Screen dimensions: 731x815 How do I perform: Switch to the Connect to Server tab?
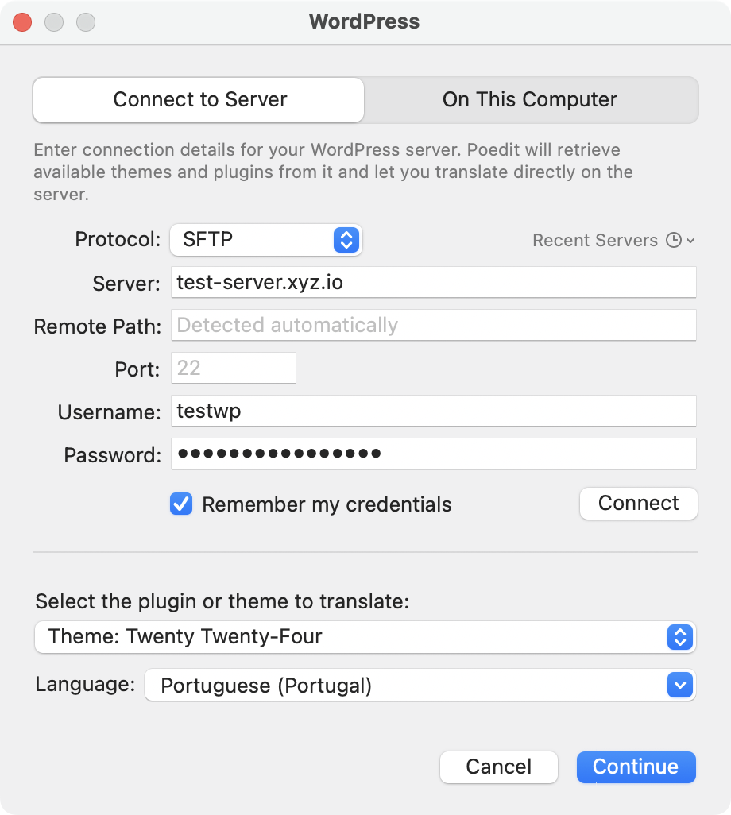pyautogui.click(x=199, y=100)
